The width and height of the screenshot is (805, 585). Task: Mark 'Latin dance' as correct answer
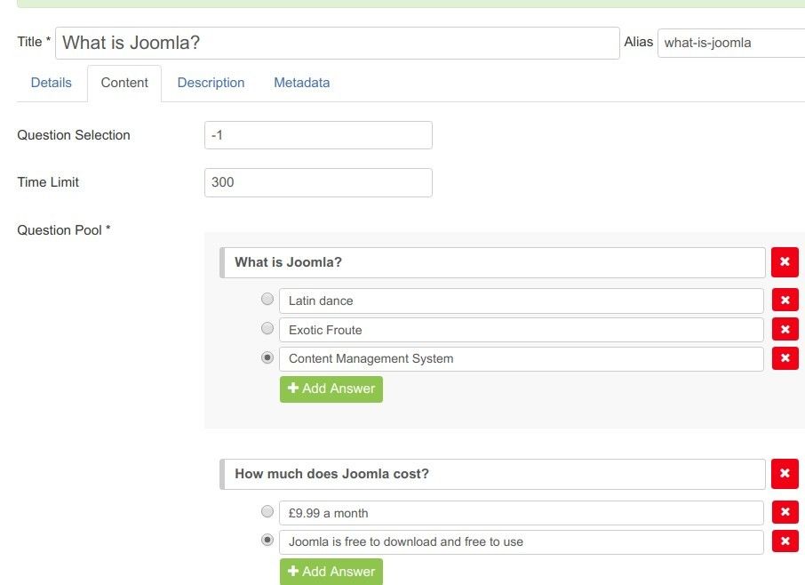pos(267,299)
